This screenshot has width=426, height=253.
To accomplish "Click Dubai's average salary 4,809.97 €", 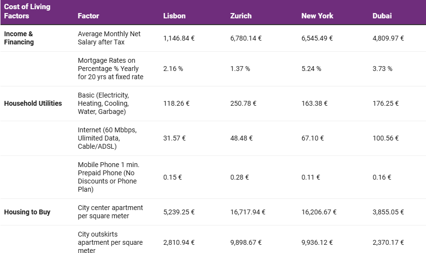I will coord(388,38).
